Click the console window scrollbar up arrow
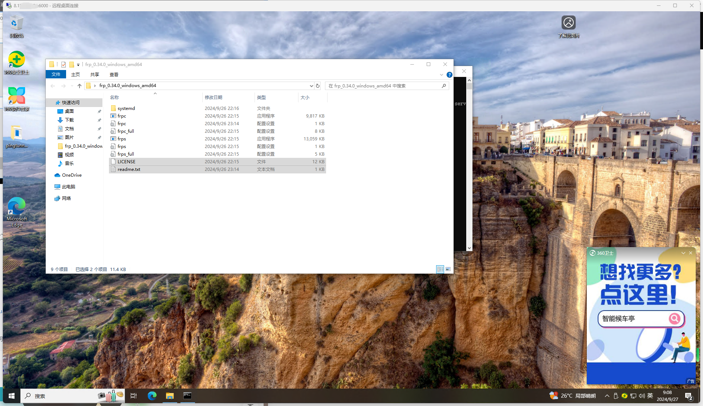Screen dimensions: 703x406 coord(469,80)
